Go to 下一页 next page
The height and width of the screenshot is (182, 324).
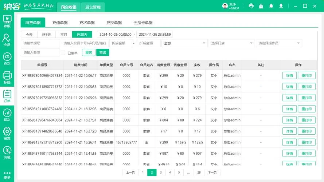212,173
